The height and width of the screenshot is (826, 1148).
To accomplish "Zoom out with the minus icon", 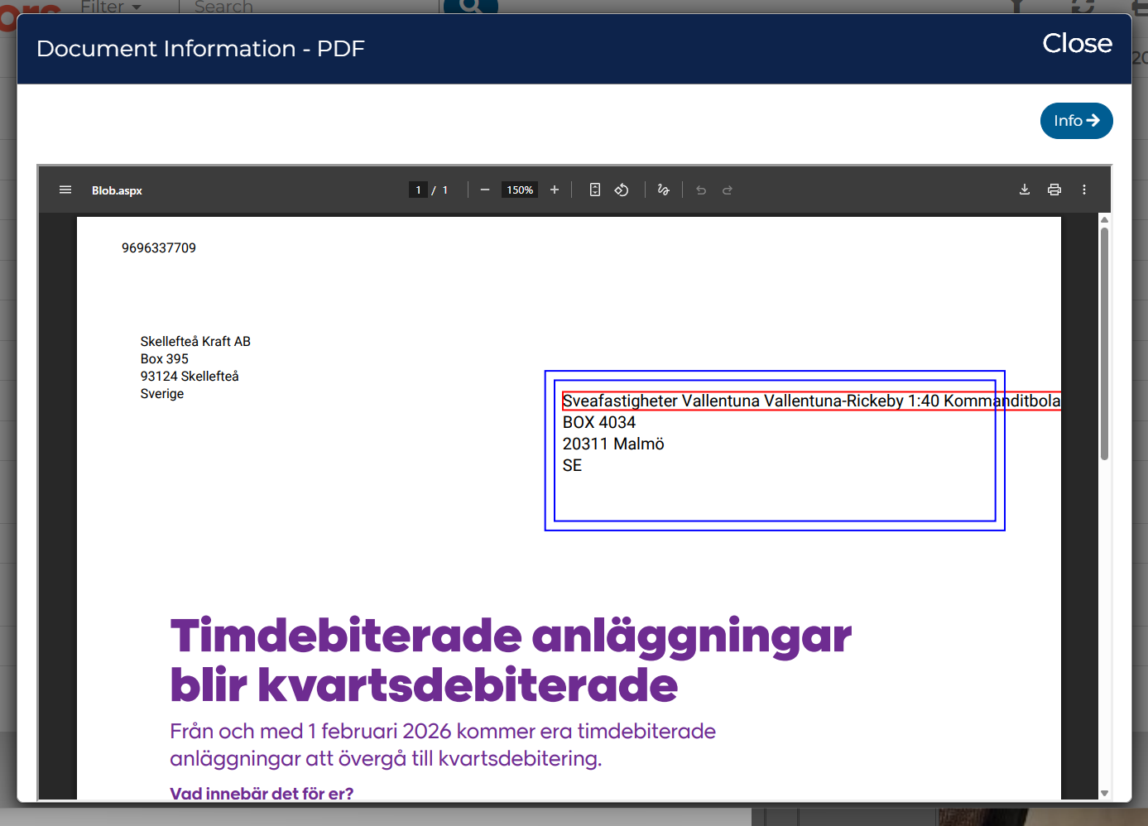I will click(x=485, y=190).
